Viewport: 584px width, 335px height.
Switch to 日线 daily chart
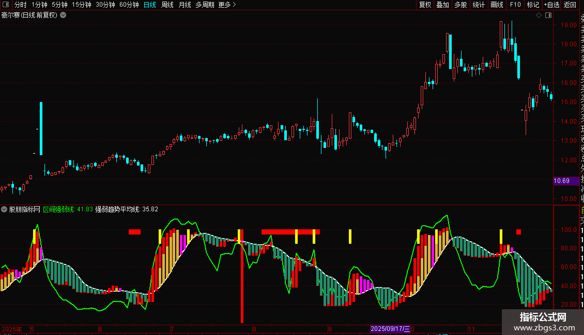tap(150, 5)
